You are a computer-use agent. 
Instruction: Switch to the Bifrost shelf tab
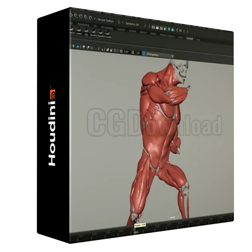click(x=143, y=32)
